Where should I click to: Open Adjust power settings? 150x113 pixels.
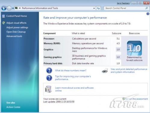17,27
